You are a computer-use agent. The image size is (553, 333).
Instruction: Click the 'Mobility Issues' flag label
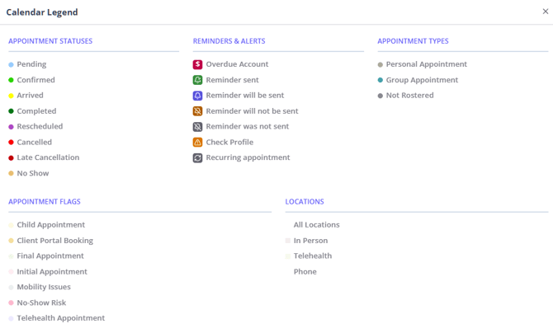[44, 287]
